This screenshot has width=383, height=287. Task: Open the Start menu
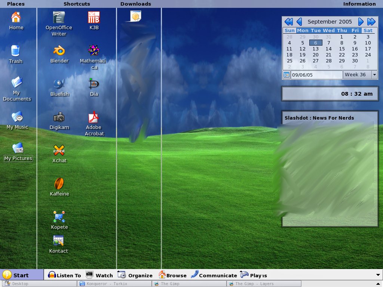[22, 275]
